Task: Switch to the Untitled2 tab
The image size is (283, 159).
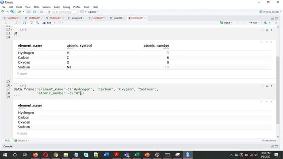Action: tap(98, 18)
